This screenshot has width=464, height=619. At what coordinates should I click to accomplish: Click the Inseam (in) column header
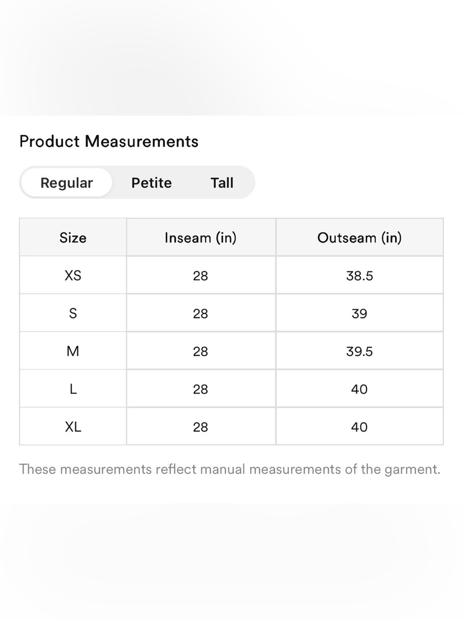(x=200, y=237)
